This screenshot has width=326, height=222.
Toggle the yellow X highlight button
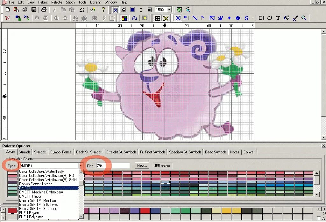pos(166,18)
